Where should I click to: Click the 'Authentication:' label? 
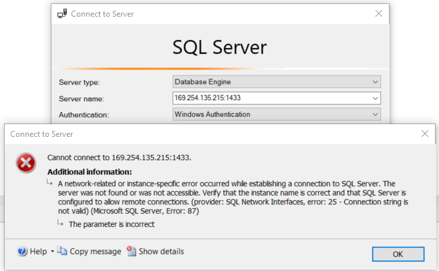(x=84, y=115)
